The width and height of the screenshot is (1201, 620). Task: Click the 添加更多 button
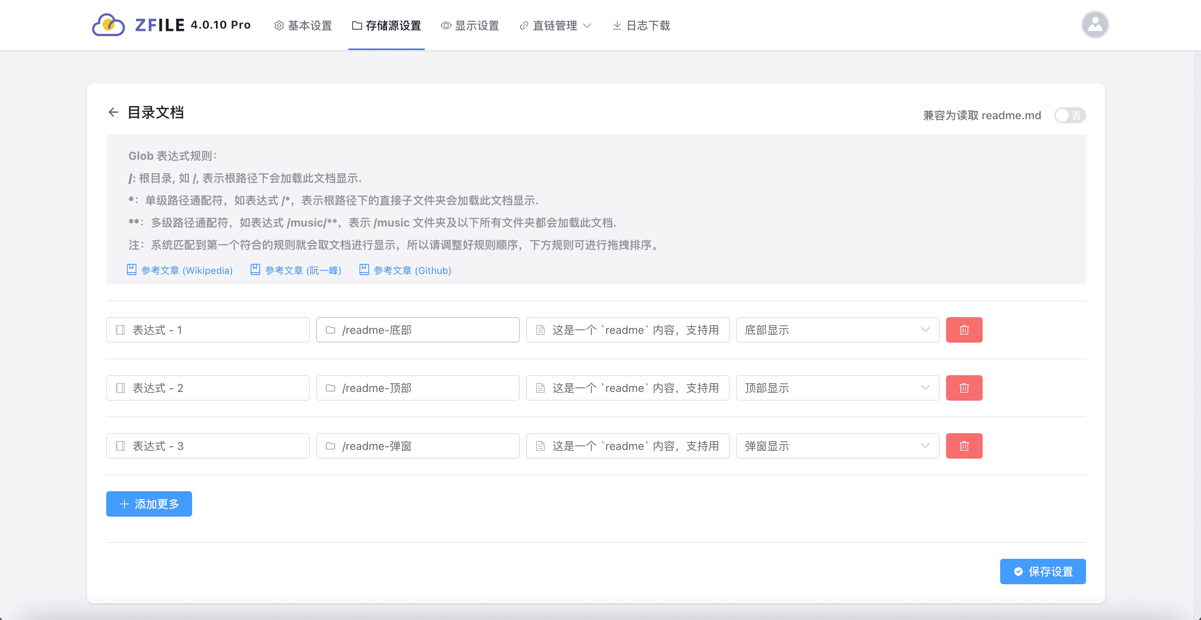coord(149,504)
